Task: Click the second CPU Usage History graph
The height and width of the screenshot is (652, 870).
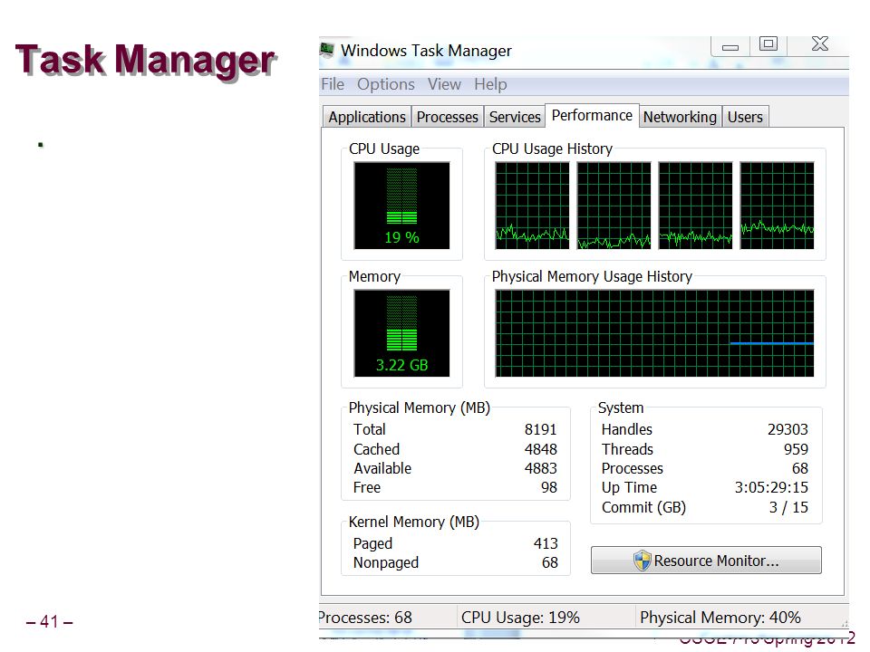Action: (x=614, y=206)
